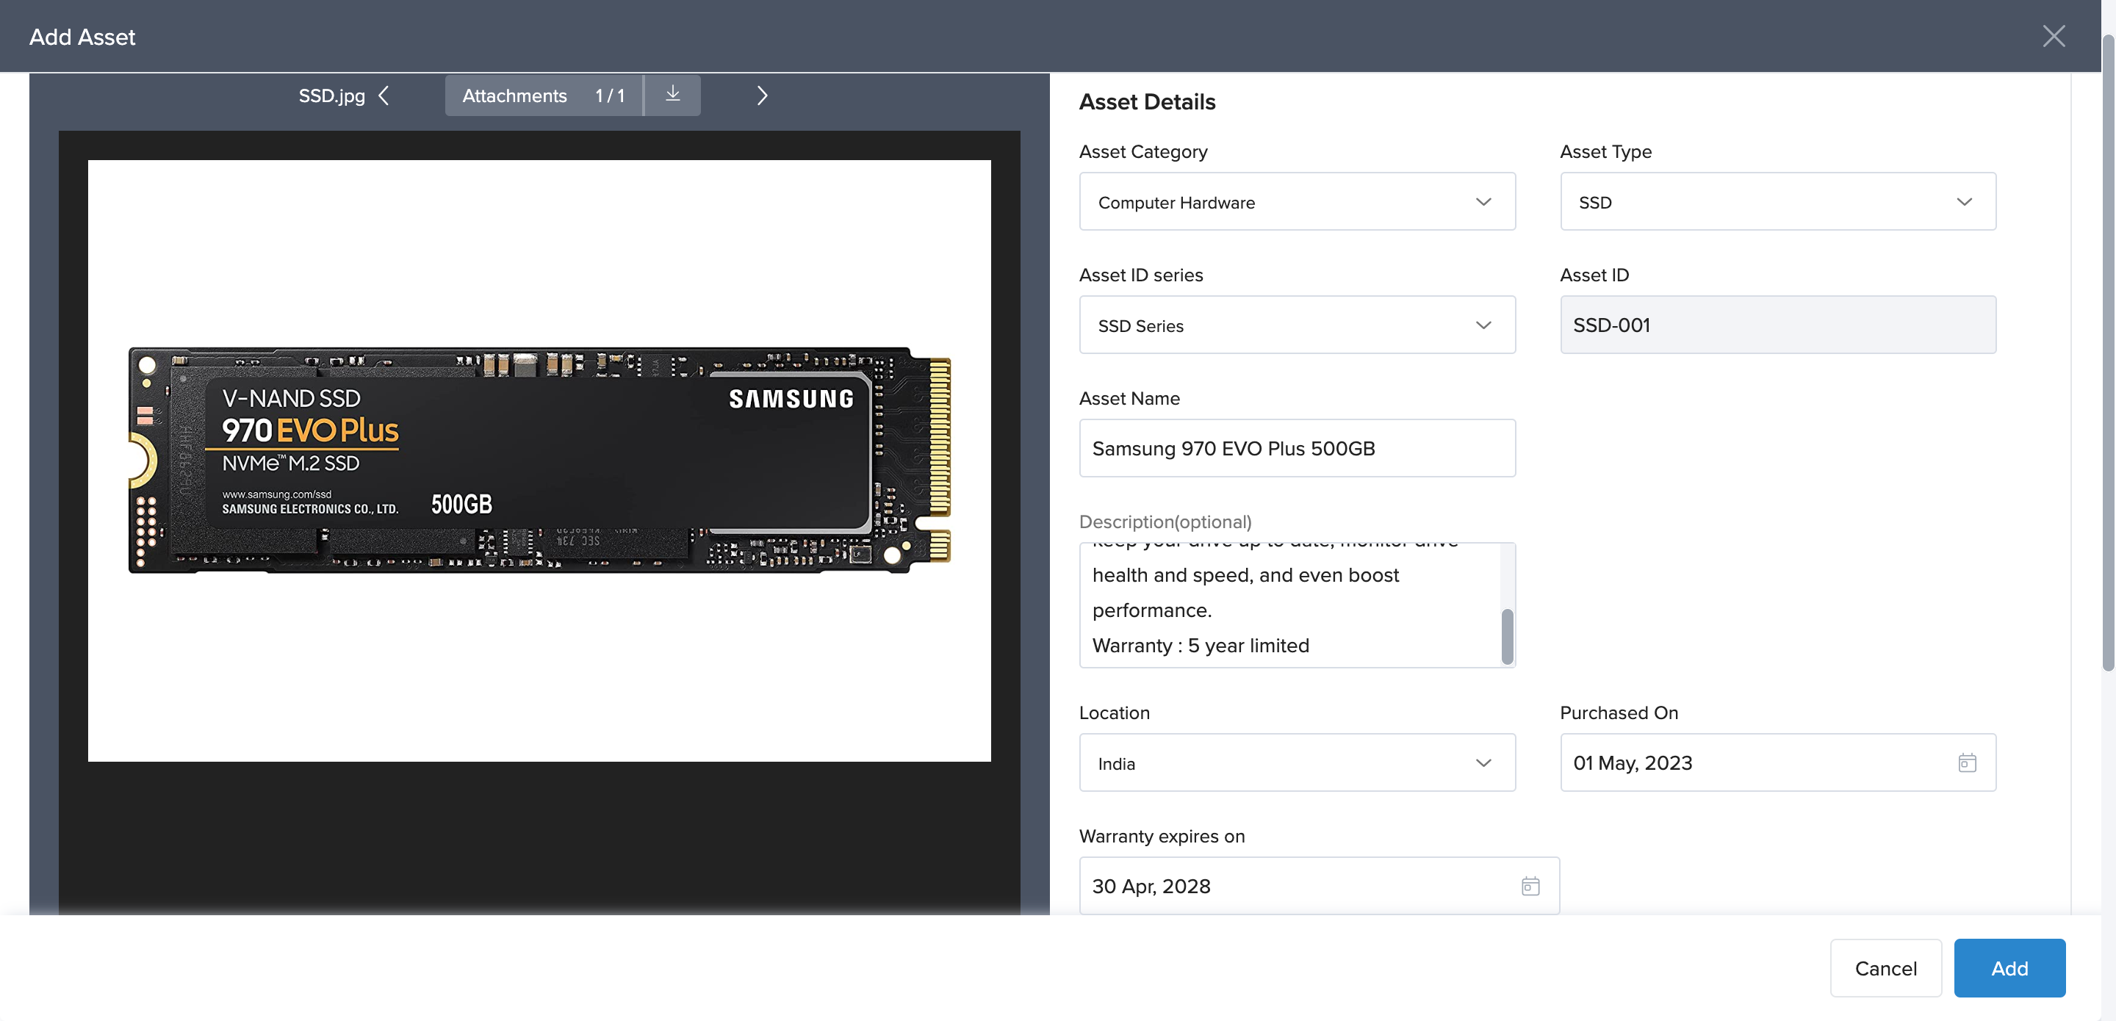The width and height of the screenshot is (2116, 1021).
Task: Download the attachment via download icon
Action: coord(672,95)
